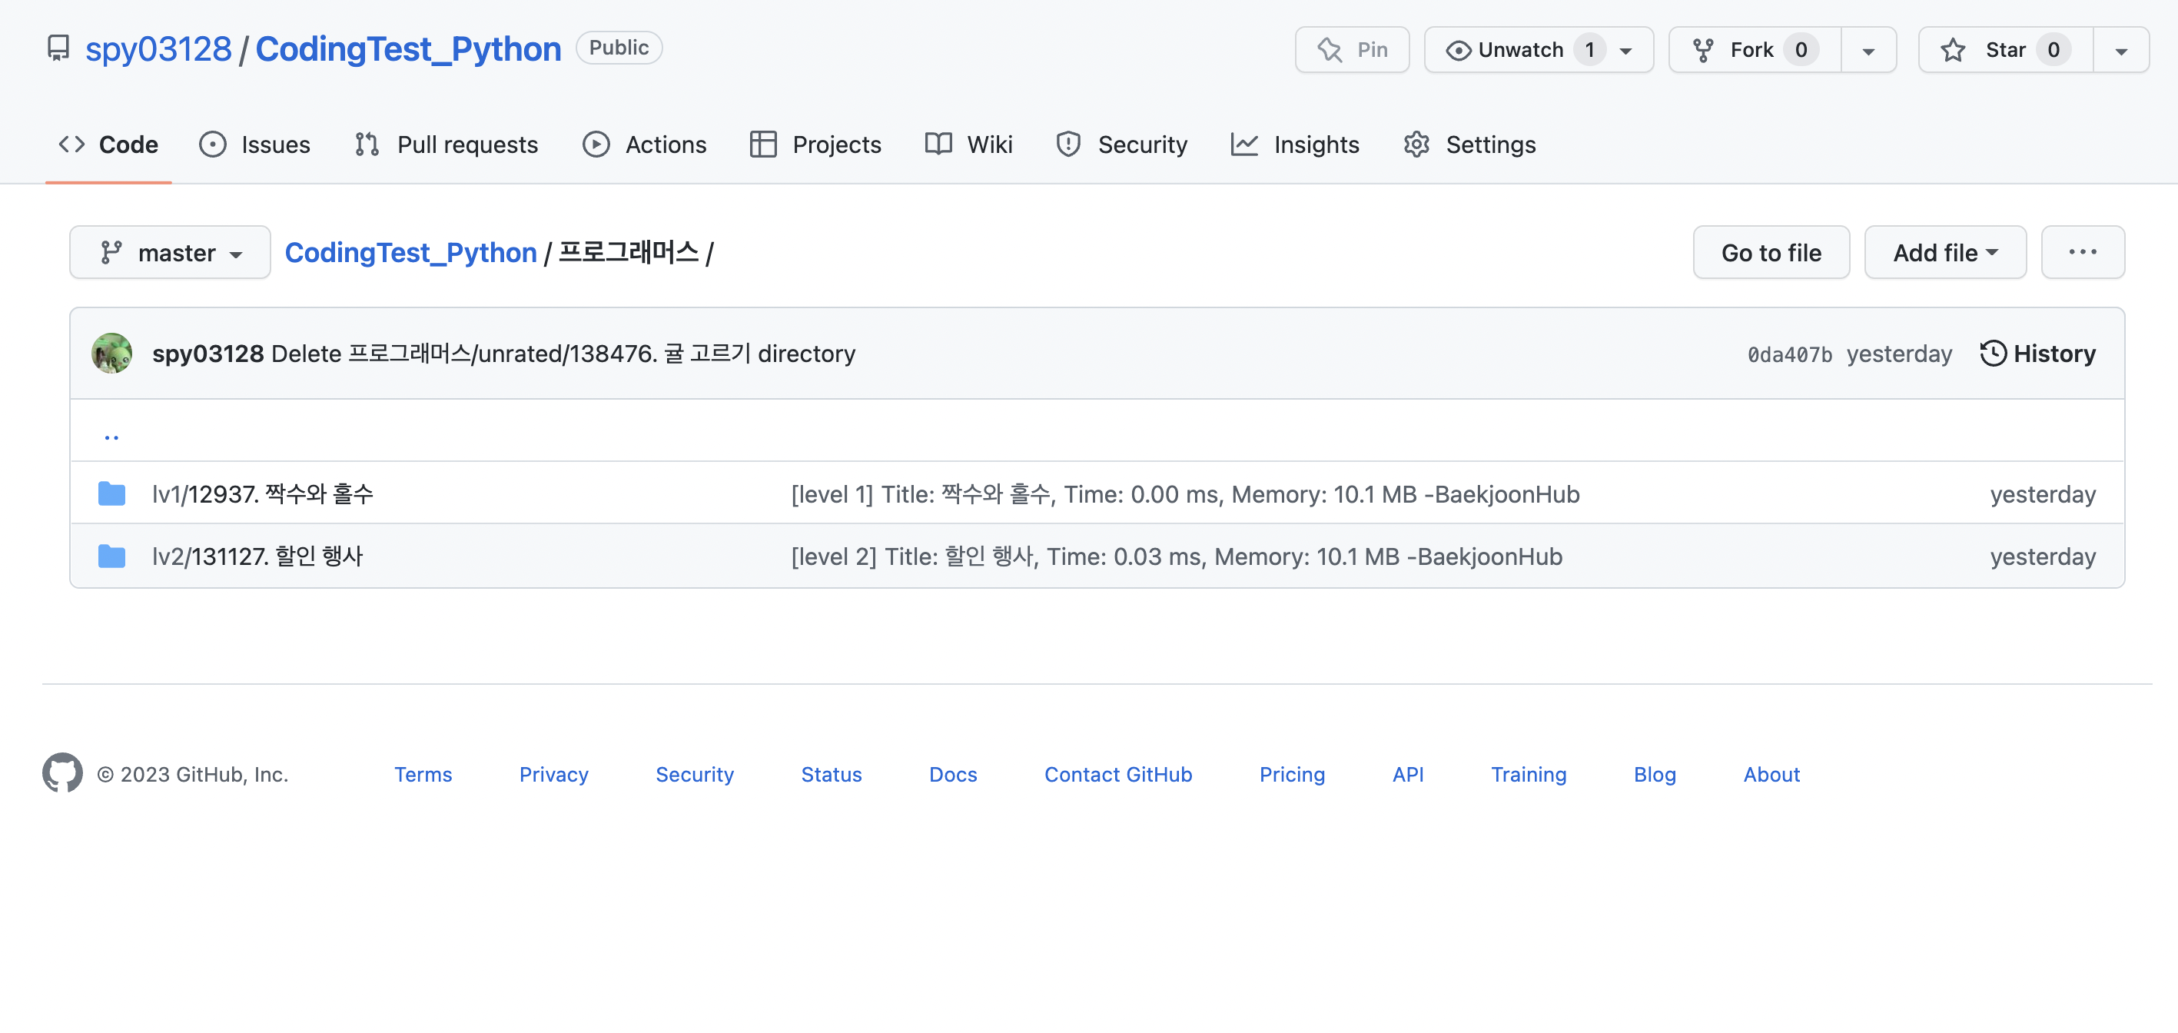Viewport: 2178px width, 1033px height.
Task: Open Contact GitHub footer link
Action: tap(1117, 774)
